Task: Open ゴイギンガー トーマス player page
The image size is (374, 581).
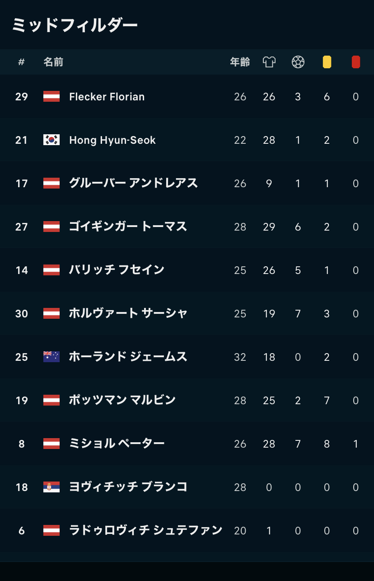Action: coord(128,227)
